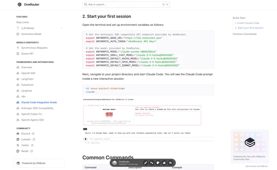Click the Queue API icon

tap(18, 53)
